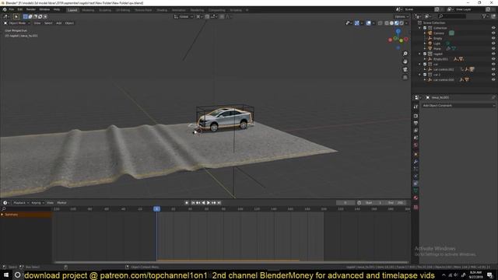The image size is (498, 280).
Task: Toggle X-ray display in viewport header
Action: click(381, 23)
